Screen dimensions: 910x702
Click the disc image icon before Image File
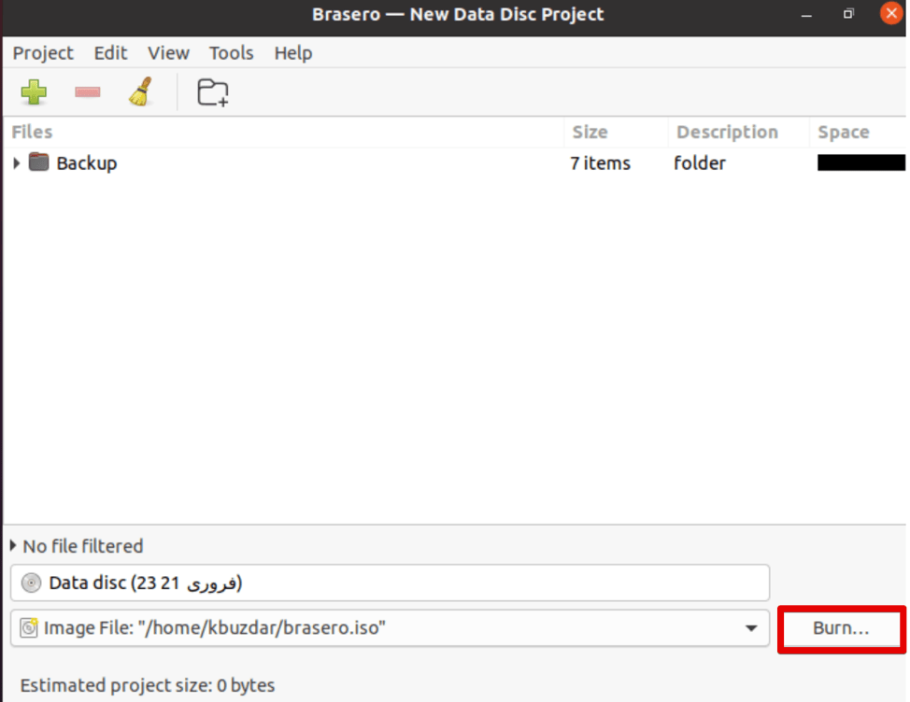pos(29,628)
